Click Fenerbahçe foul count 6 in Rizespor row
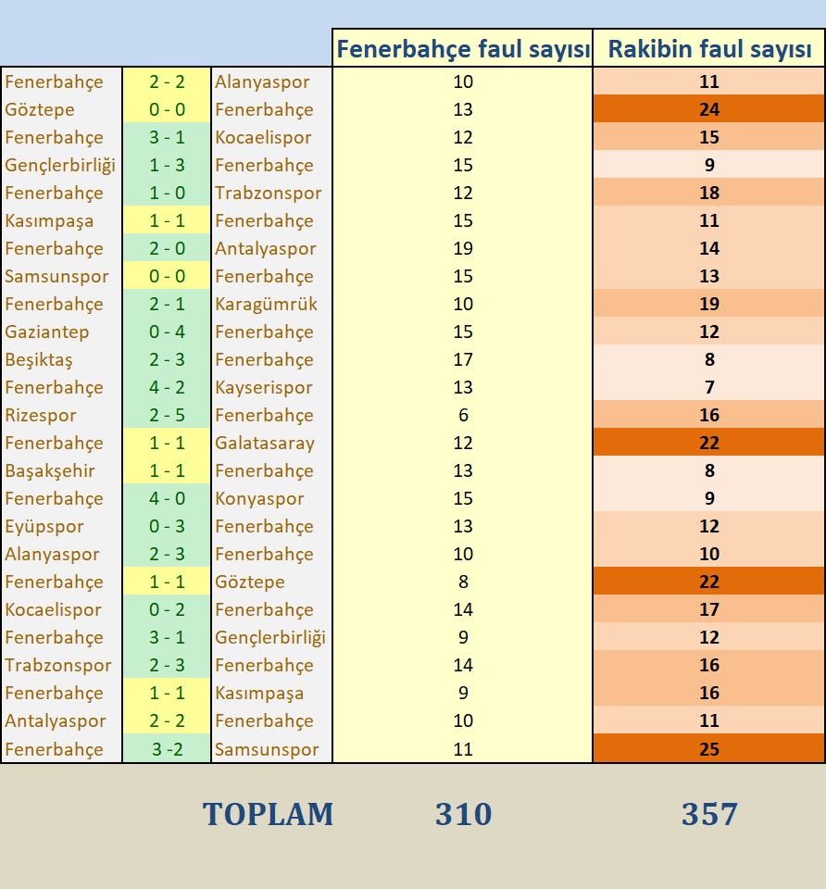 [463, 415]
